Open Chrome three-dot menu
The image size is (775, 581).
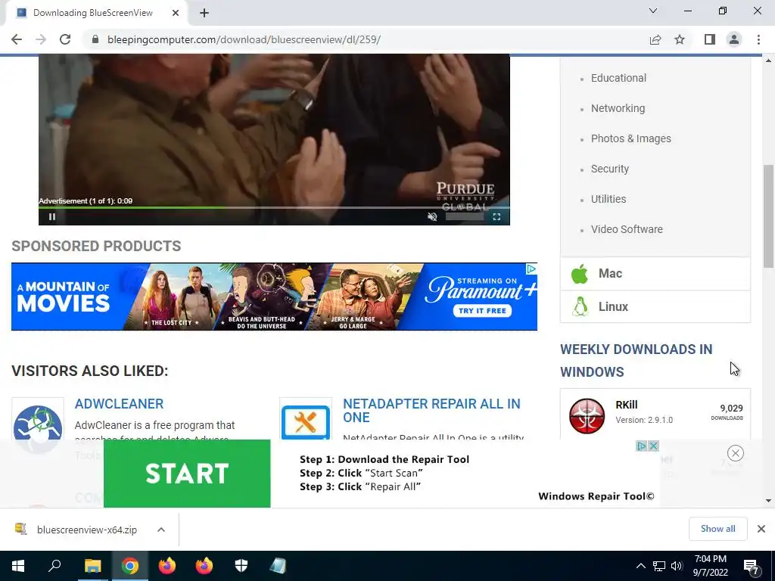tap(758, 39)
